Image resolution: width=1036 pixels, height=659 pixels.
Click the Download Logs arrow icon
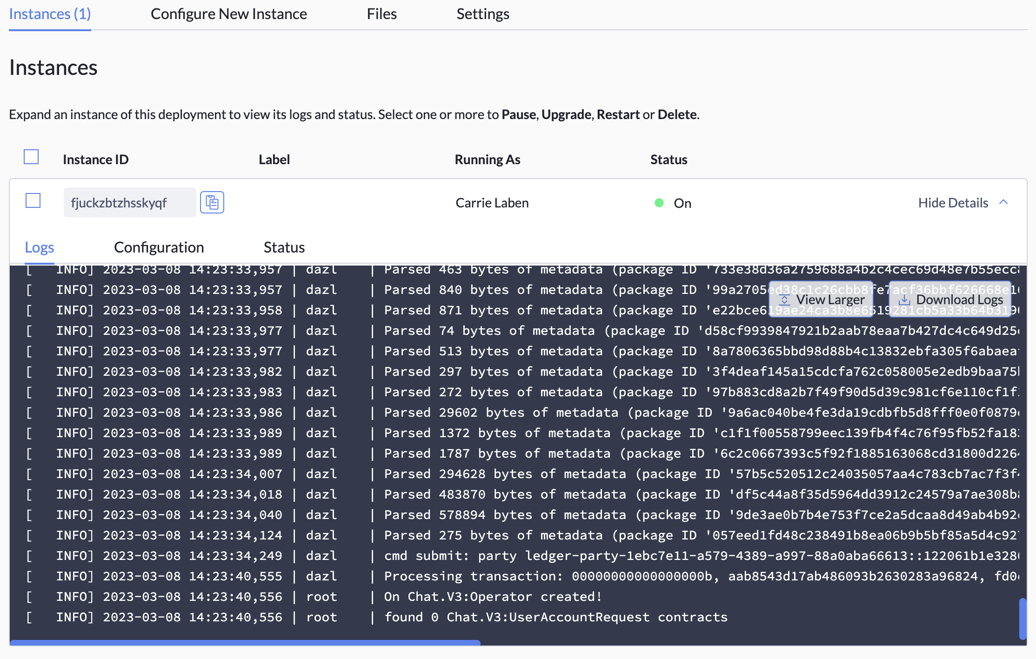point(904,300)
